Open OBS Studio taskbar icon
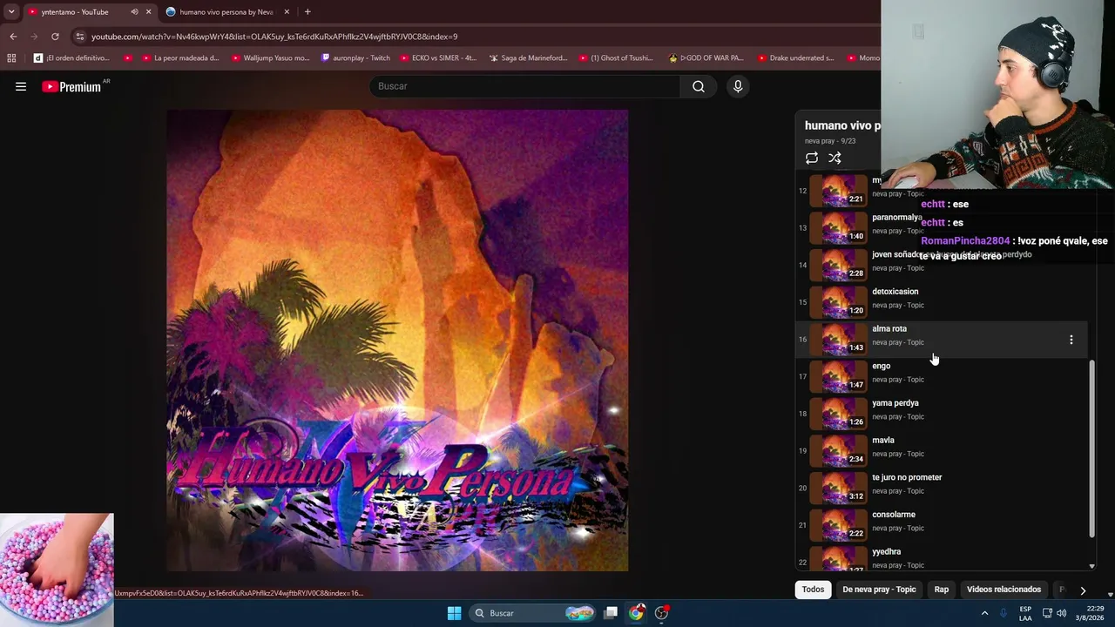 click(662, 613)
